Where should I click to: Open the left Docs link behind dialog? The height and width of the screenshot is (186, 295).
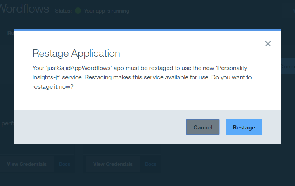[x=64, y=164]
